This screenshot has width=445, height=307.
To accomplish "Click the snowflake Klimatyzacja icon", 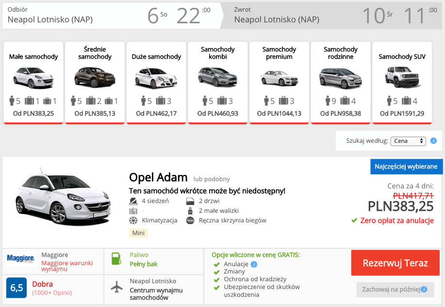I will pos(133,221).
